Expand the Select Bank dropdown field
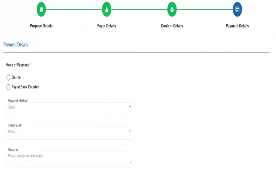Viewport: 276px width, 172px height. [67, 132]
